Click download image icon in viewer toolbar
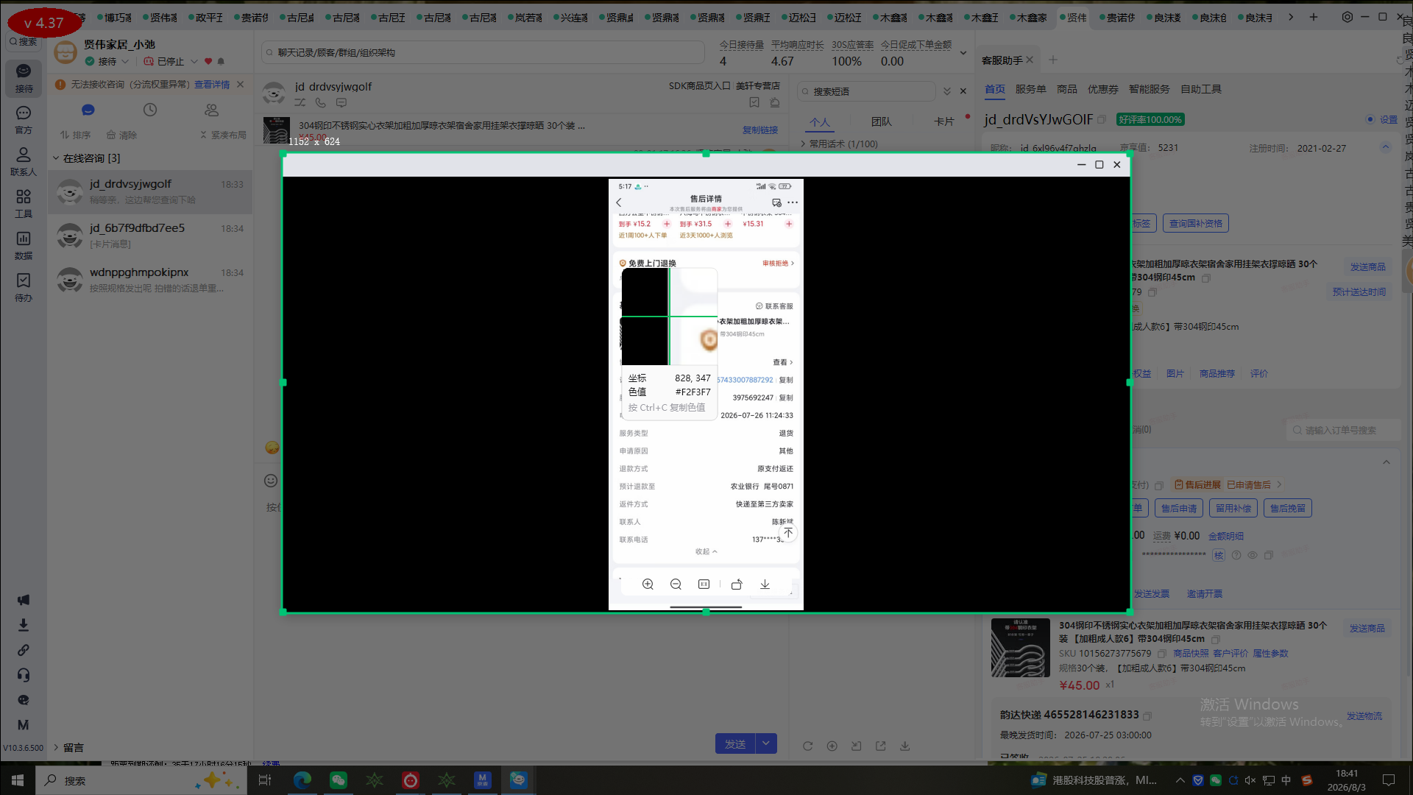Image resolution: width=1413 pixels, height=795 pixels. 765,584
